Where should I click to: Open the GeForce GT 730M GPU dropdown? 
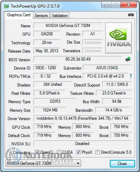pos(43,163)
